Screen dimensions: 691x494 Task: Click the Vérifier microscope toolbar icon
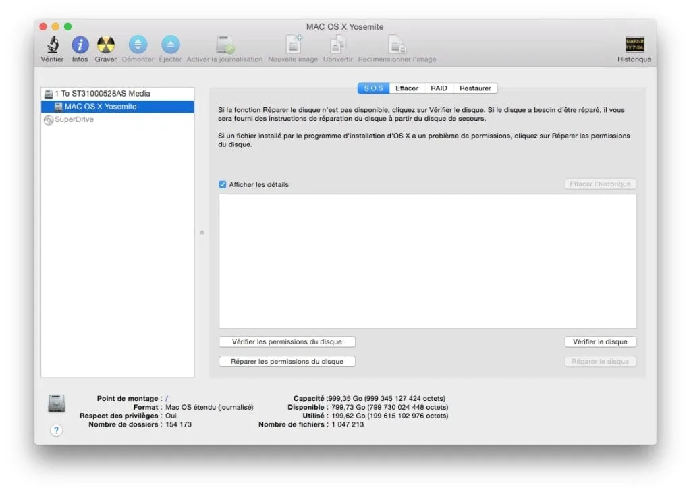click(53, 45)
